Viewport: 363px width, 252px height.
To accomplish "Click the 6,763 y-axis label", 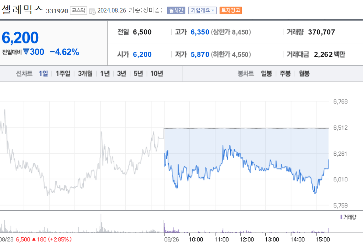I will [340, 101].
